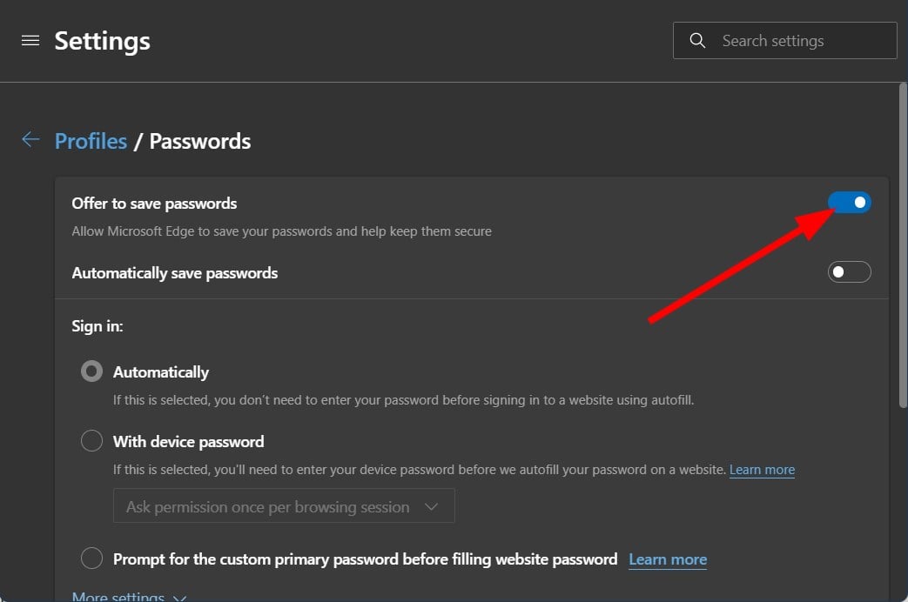
Task: Open the Ask permission once per session dropdown
Action: [284, 506]
